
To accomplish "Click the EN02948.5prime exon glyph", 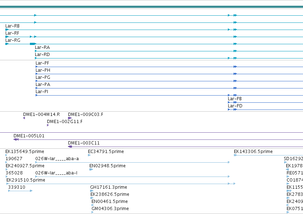I will pyautogui.click(x=91, y=169).
